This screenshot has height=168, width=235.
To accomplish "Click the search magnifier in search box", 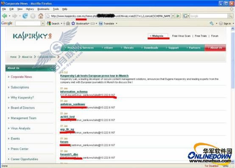I will [230, 16].
